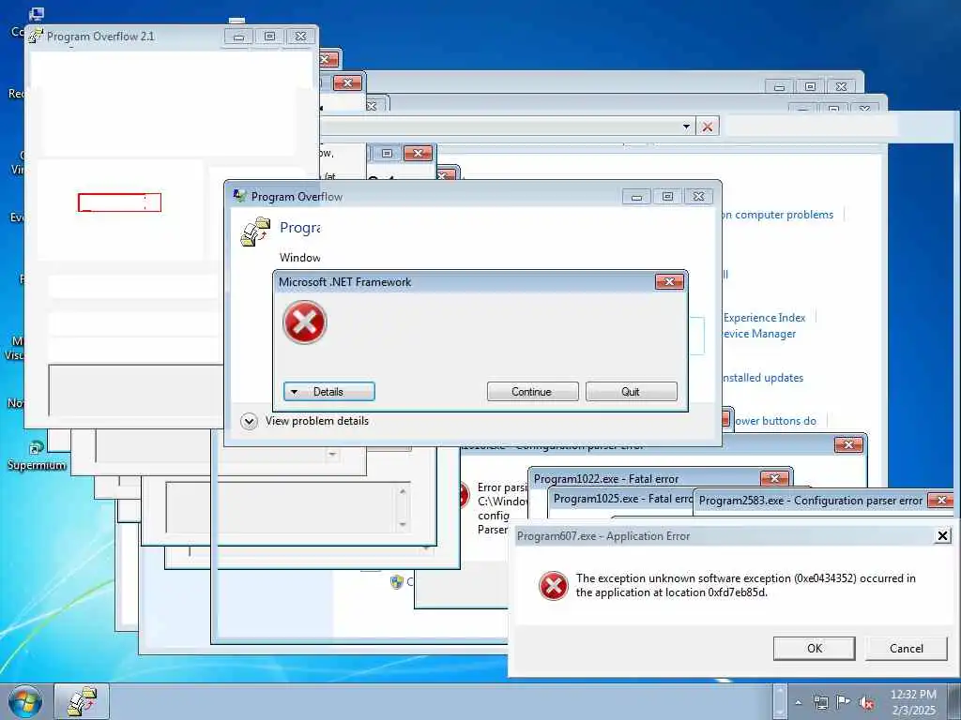The image size is (961, 720).
Task: Click the muted volume tray icon
Action: click(x=866, y=702)
